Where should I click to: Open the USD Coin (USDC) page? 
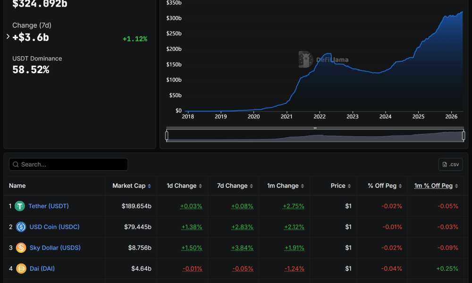(x=54, y=227)
